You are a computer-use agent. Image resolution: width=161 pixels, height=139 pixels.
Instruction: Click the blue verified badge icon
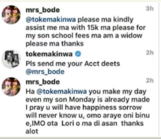[78, 54]
